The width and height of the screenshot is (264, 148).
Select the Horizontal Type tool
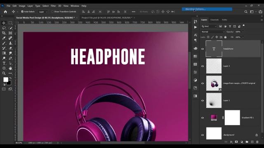pos(4,63)
